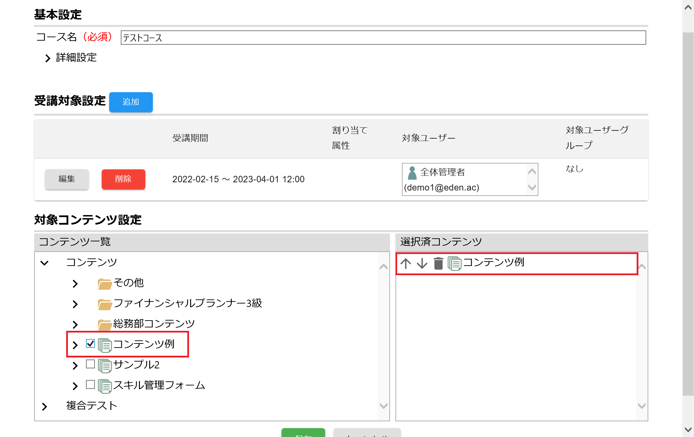This screenshot has width=694, height=437.
Task: Click the user list scroll-up arrow
Action: [x=532, y=171]
